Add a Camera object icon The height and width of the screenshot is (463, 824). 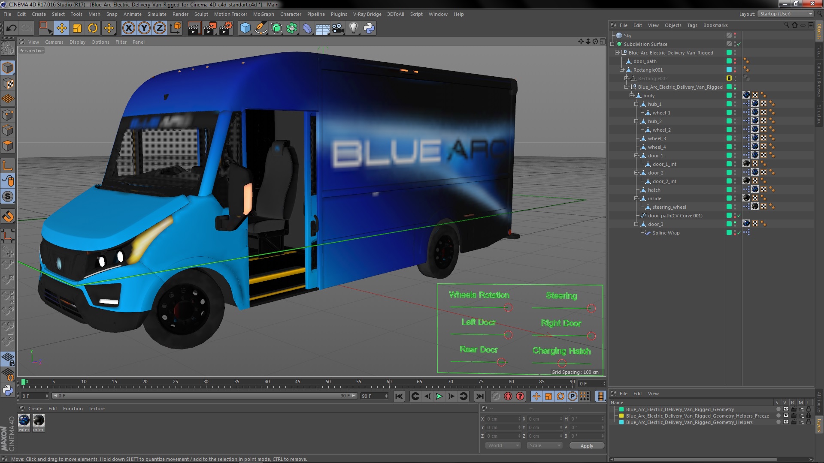pyautogui.click(x=338, y=28)
